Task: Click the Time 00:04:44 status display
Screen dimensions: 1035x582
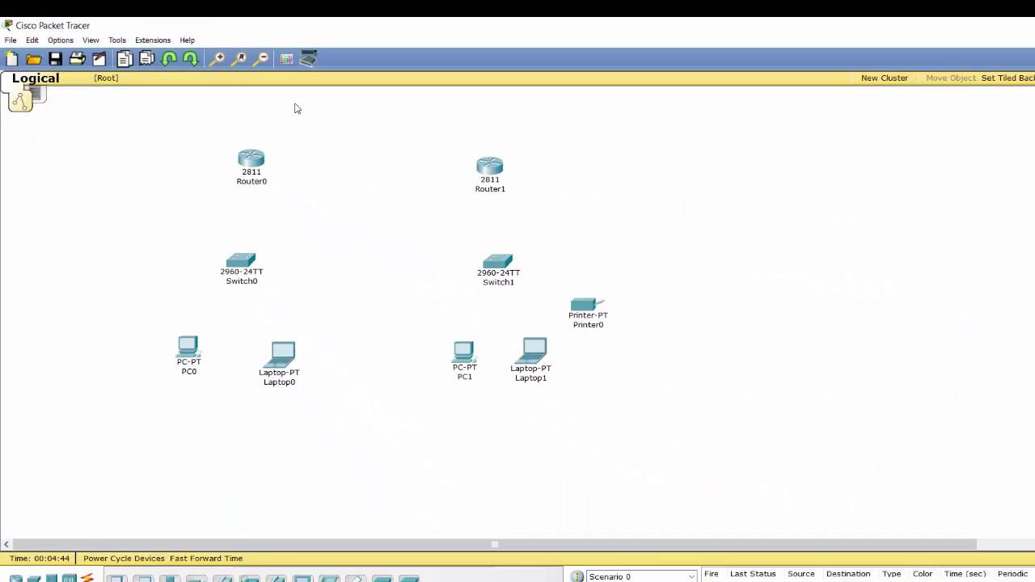Action: tap(40, 559)
